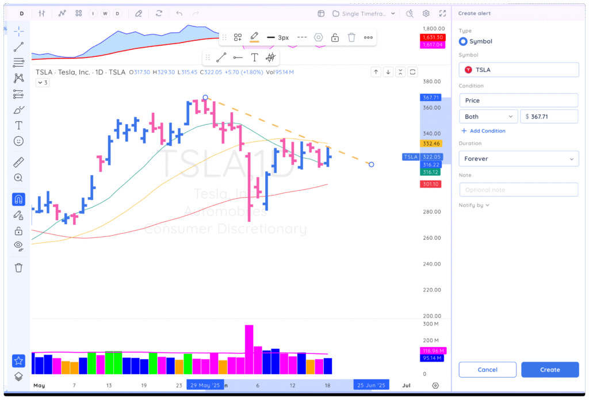
Task: Open the quick search clock icon
Action: pyautogui.click(x=410, y=14)
